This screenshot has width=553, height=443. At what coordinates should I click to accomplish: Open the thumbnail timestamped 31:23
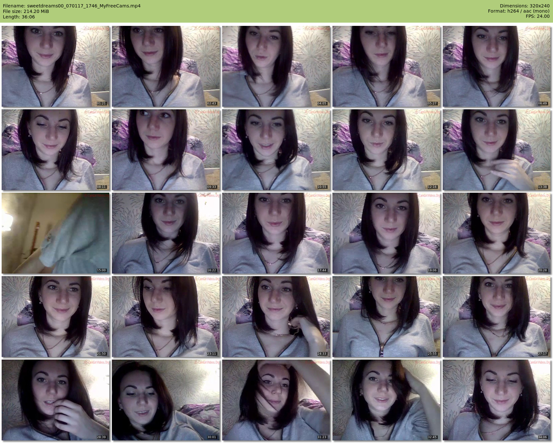[276, 400]
